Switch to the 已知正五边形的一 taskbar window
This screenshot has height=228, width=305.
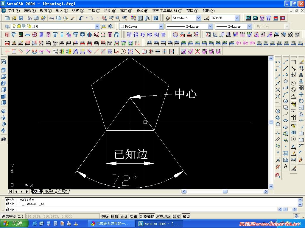[x=111, y=224]
